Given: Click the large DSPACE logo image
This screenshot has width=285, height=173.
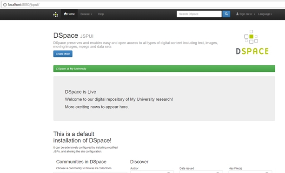Looking at the screenshot, I should (252, 42).
